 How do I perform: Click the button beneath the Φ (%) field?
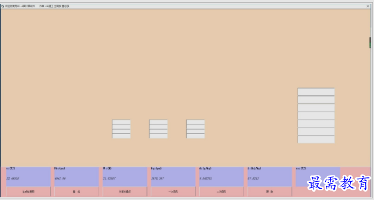click(x=125, y=191)
